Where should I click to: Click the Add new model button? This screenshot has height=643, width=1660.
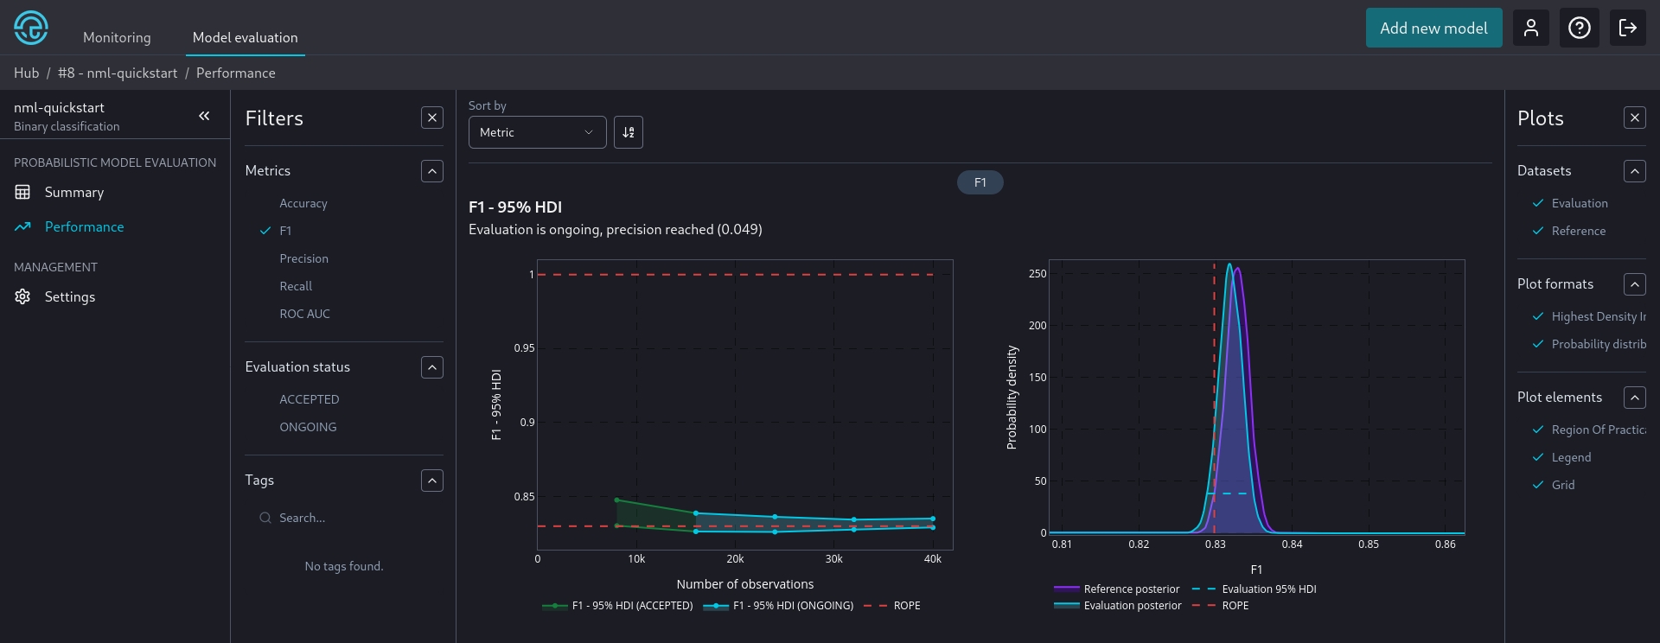coord(1433,28)
